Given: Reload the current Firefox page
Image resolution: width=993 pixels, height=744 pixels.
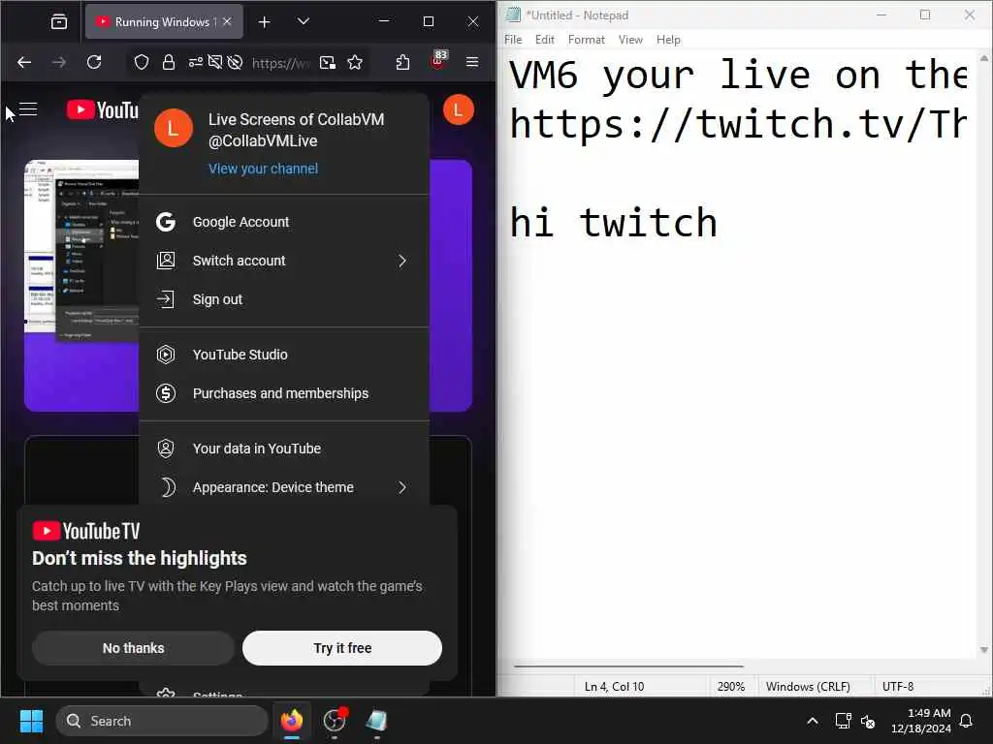Looking at the screenshot, I should coord(94,62).
